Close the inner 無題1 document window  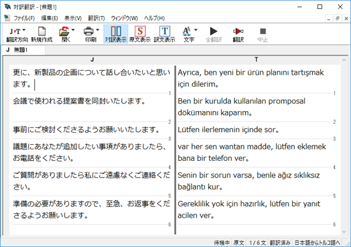[x=346, y=19]
